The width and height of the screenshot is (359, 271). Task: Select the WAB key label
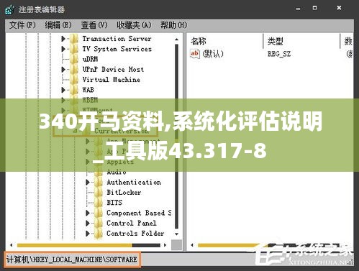(88, 90)
